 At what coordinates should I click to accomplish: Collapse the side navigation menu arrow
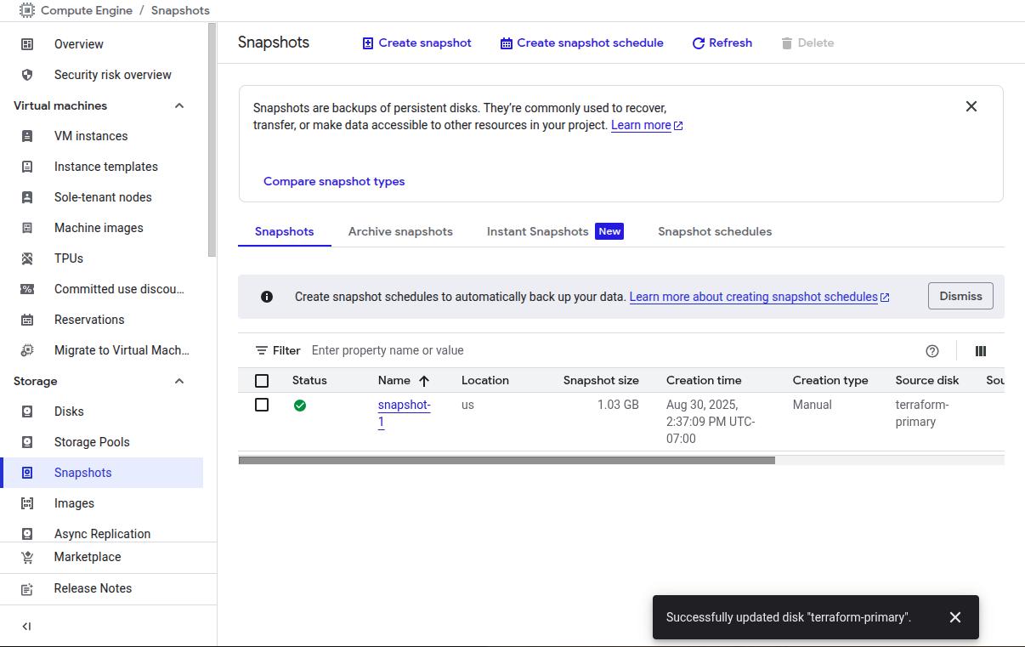pyautogui.click(x=26, y=627)
